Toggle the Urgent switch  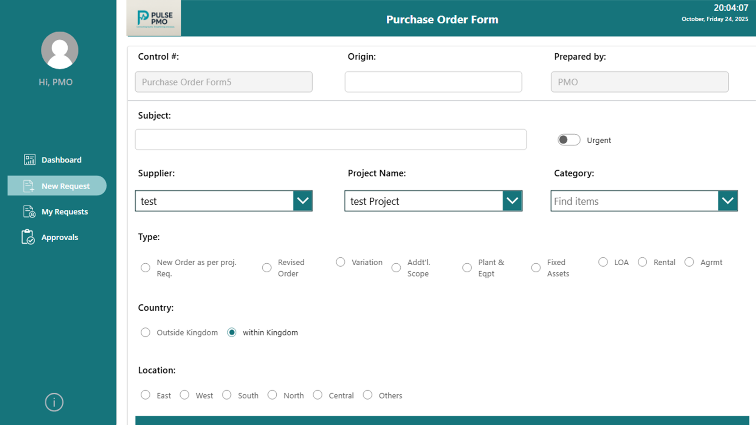(569, 140)
